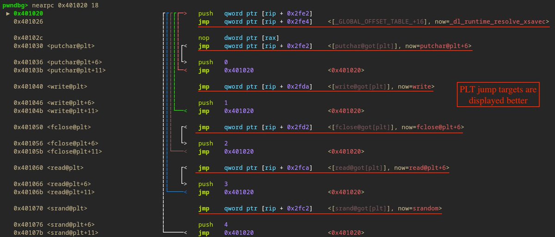Click the '<write@plt+11>' symbol label
The height and width of the screenshot is (237, 555).
(73, 111)
